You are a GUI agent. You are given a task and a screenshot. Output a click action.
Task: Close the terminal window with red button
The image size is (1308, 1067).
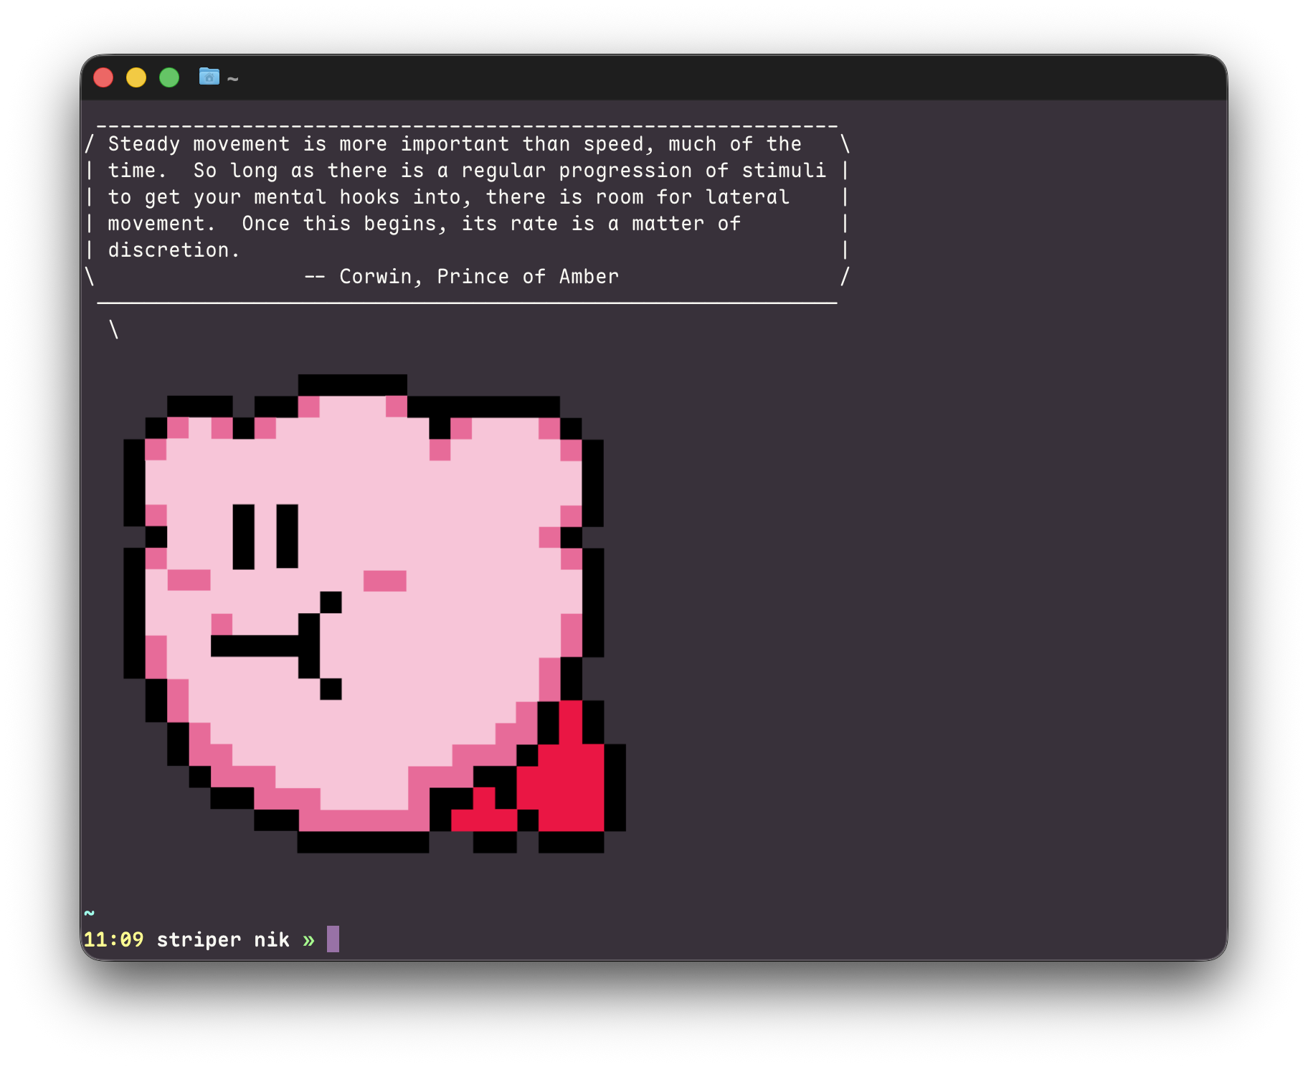(103, 77)
